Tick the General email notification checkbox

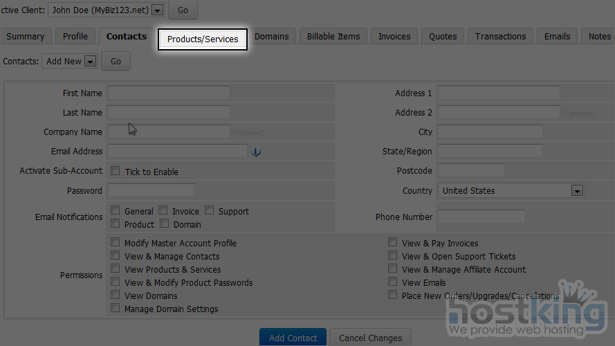point(116,211)
